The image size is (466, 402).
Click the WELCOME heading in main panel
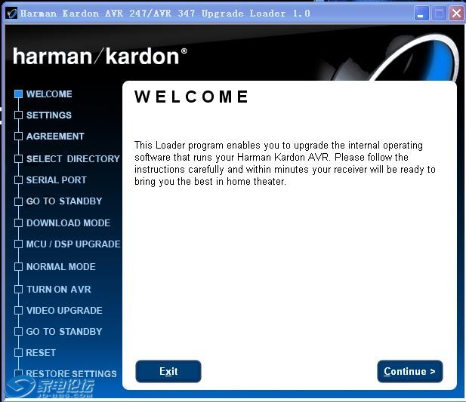tap(191, 97)
